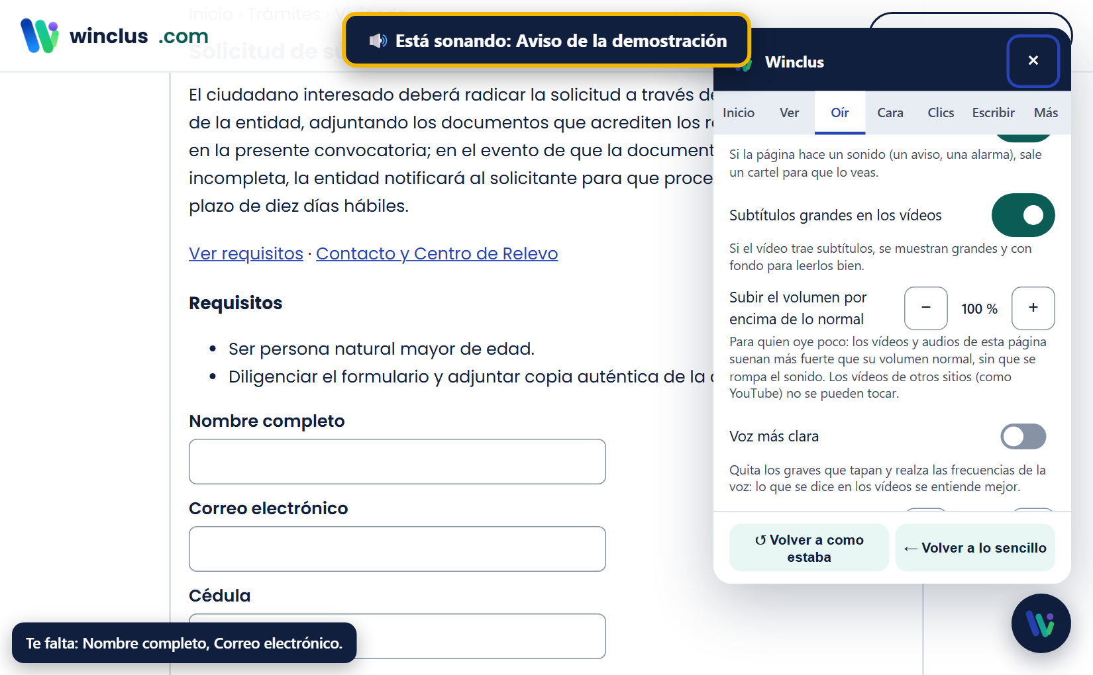Click Volver a lo sencillo button
Viewport: 1093px width, 675px height.
(x=975, y=548)
